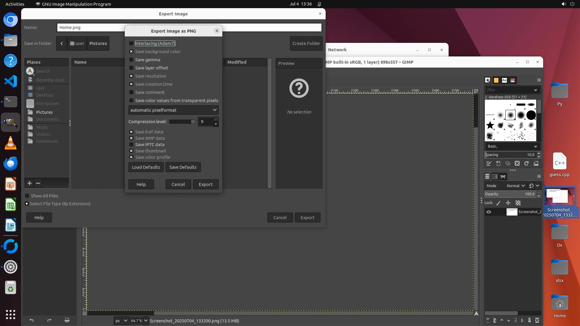Screen dimensions: 580x326
Task: Switch to the Channels tab icon
Action: (495, 177)
